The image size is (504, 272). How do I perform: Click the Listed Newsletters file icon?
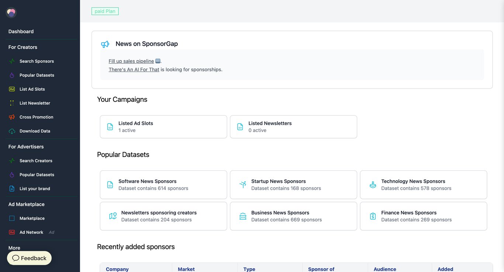(240, 127)
